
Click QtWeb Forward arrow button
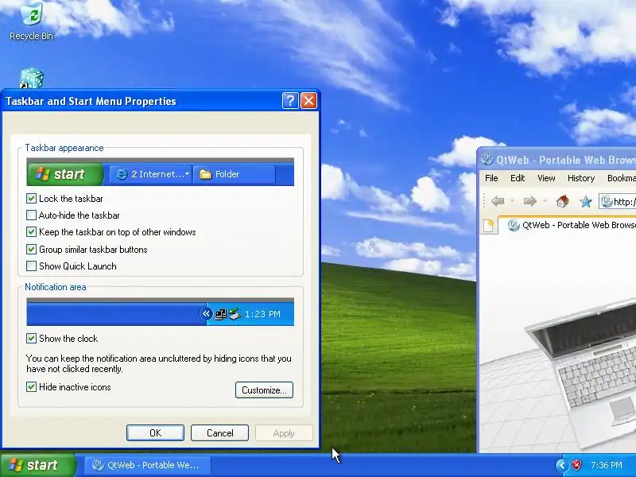[529, 201]
